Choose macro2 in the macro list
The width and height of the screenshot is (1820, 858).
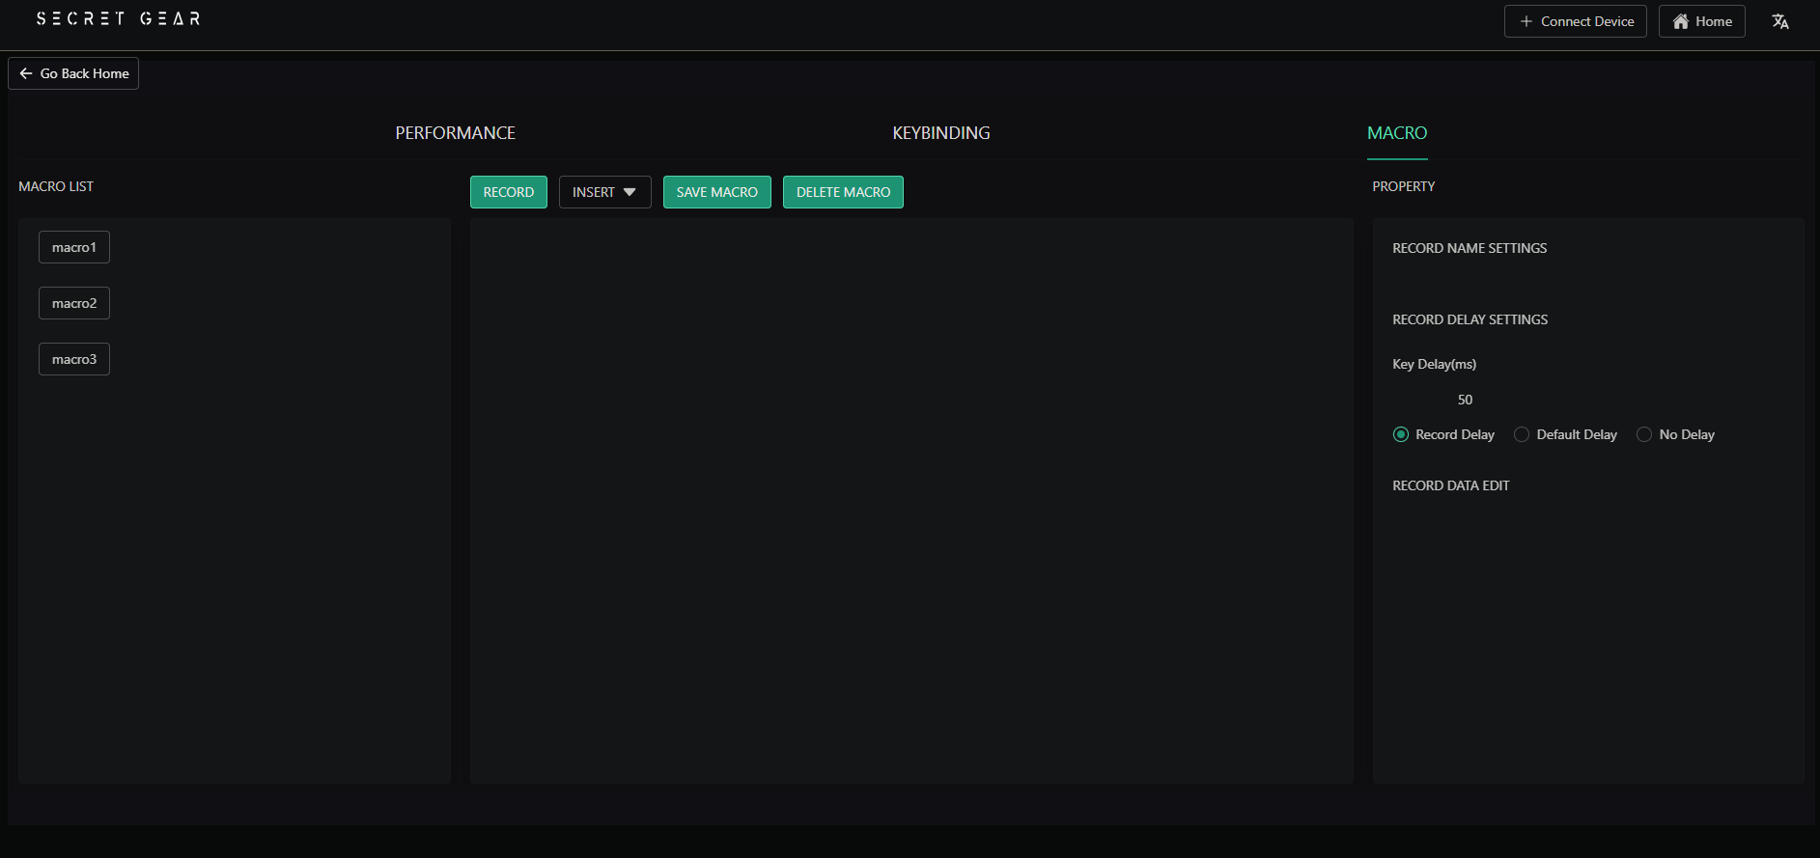pos(74,303)
